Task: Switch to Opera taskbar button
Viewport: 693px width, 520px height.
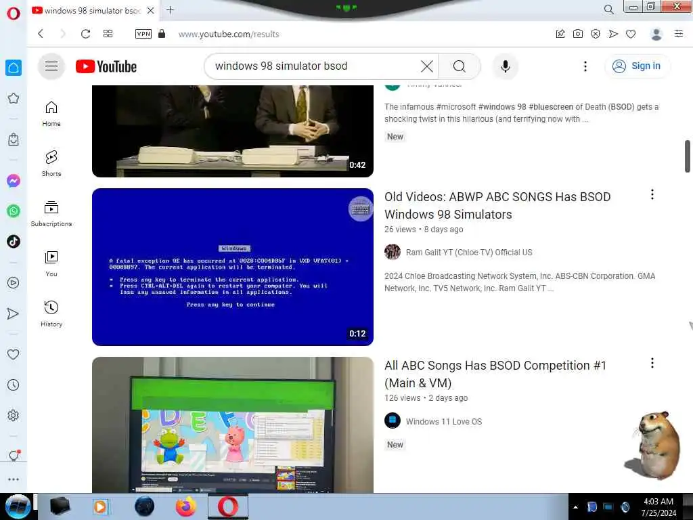Action: pyautogui.click(x=228, y=506)
